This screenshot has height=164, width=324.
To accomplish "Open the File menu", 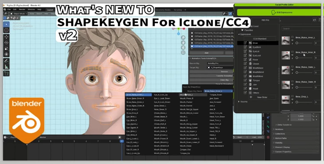I will 9,9.
